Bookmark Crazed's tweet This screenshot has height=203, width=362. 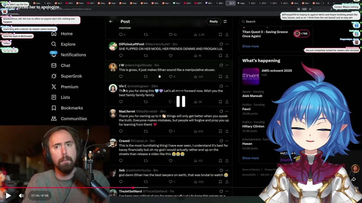[x=220, y=161]
